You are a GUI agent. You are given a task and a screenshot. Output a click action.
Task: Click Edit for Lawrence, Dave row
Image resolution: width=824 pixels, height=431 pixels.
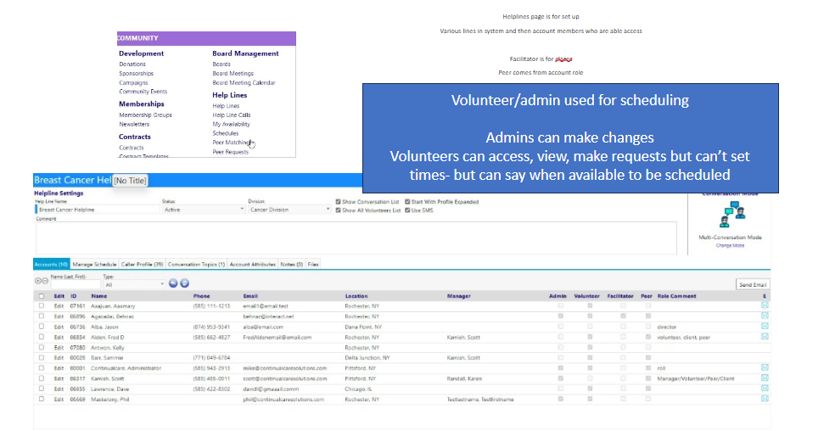coord(59,389)
